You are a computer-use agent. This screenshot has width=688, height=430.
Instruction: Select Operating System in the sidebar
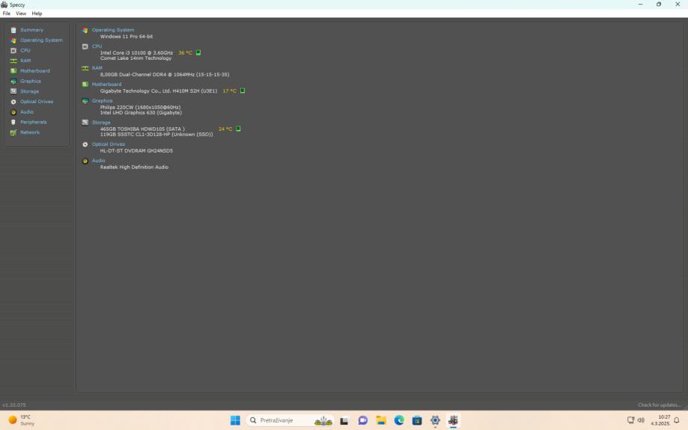click(41, 40)
